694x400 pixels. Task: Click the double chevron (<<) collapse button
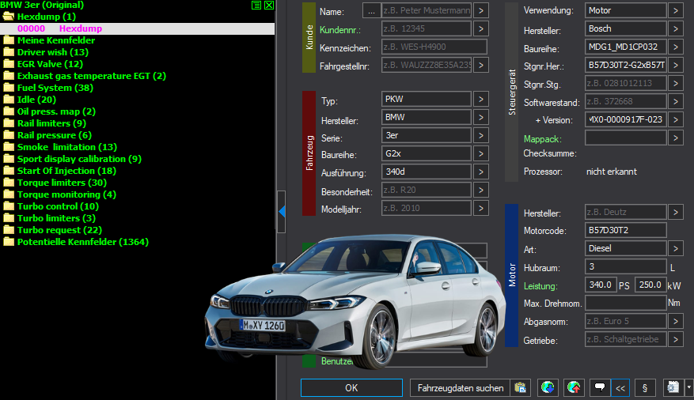pos(620,387)
